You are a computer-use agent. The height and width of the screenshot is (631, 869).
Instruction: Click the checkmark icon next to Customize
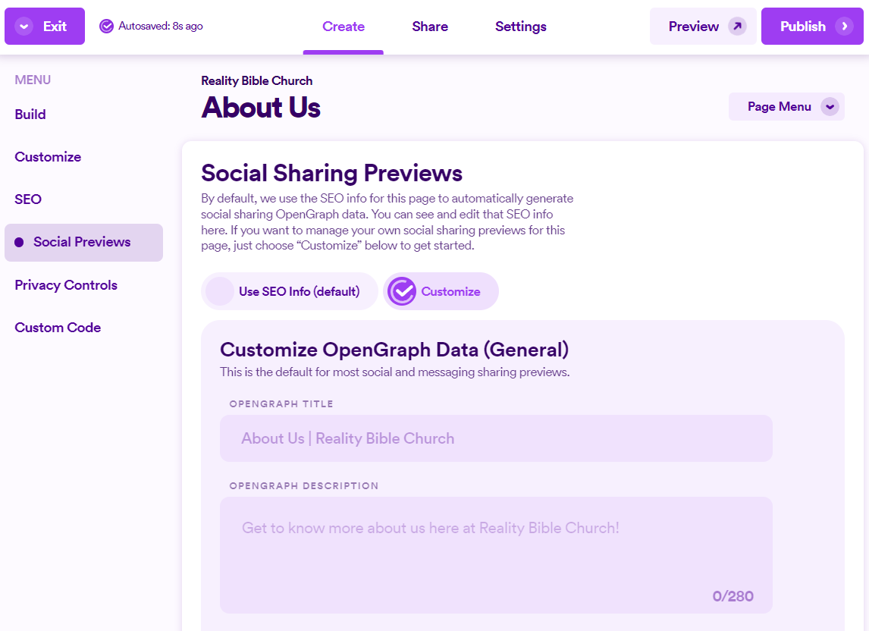(x=402, y=291)
